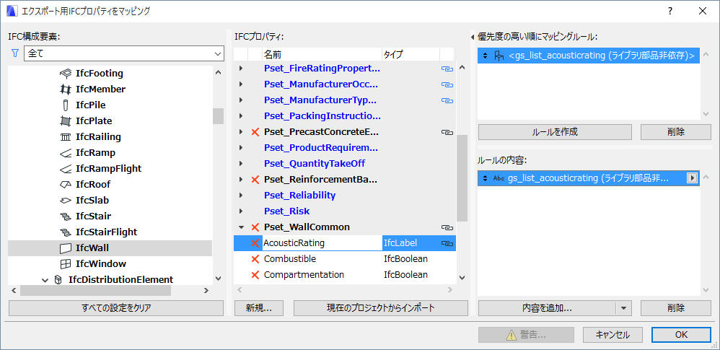
Task: Toggle the red X on Combustible property
Action: coord(255,259)
